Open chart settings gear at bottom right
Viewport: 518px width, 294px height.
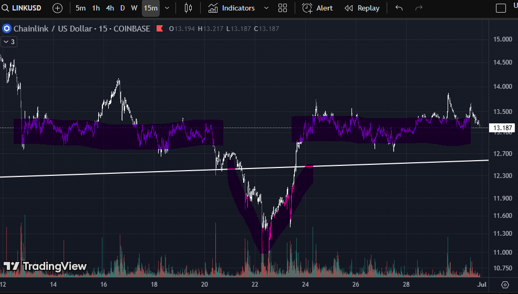click(x=505, y=285)
